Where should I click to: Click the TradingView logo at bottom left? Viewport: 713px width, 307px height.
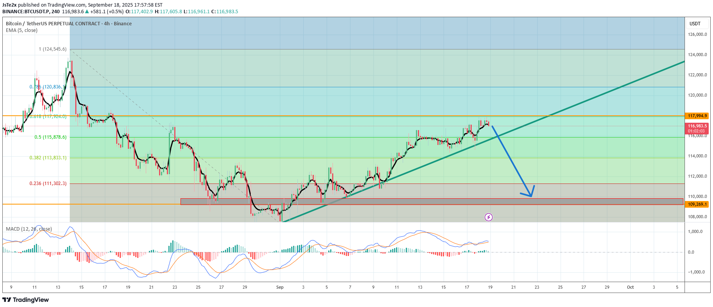tap(26, 300)
